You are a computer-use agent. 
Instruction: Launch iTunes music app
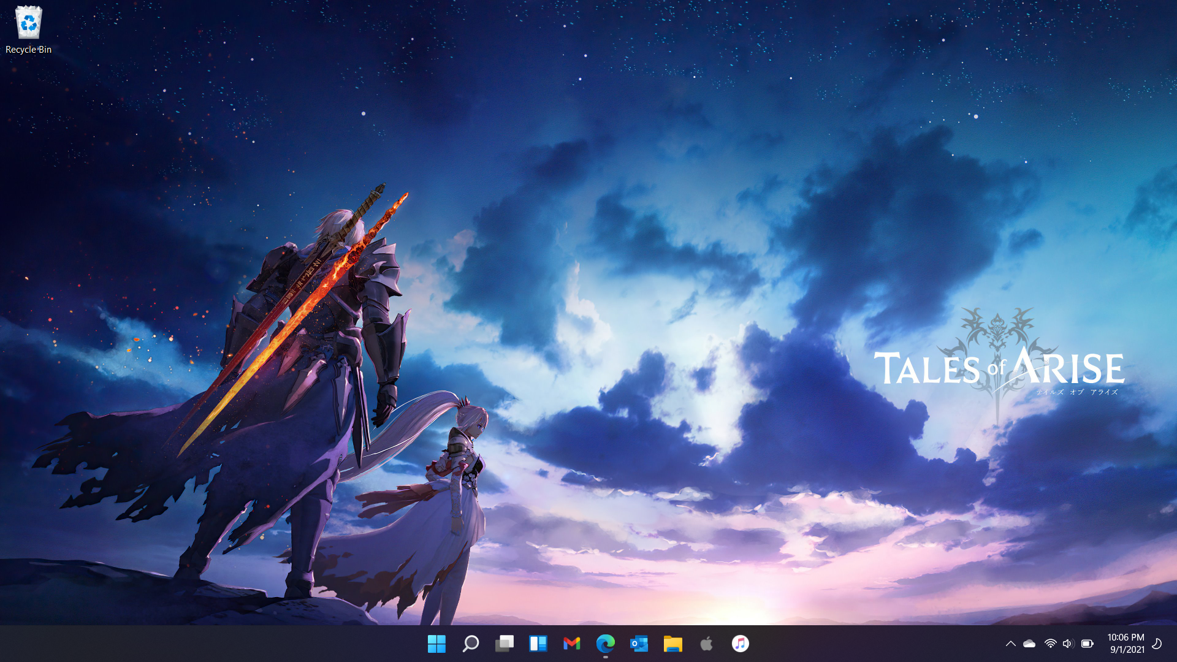[740, 644]
